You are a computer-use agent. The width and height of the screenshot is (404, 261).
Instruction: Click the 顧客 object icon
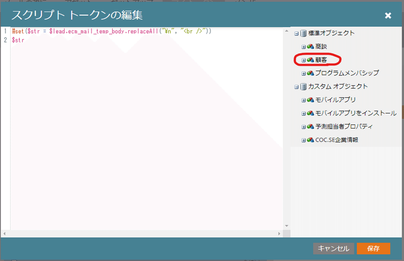[x=310, y=60]
